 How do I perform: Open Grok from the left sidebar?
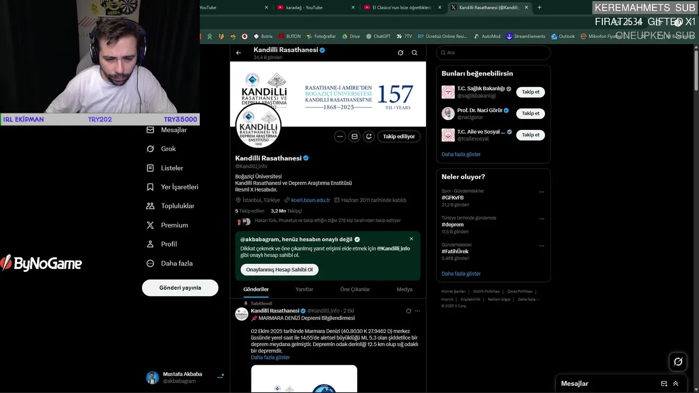(x=162, y=148)
